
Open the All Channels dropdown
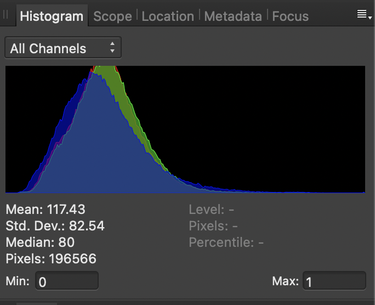pyautogui.click(x=63, y=48)
